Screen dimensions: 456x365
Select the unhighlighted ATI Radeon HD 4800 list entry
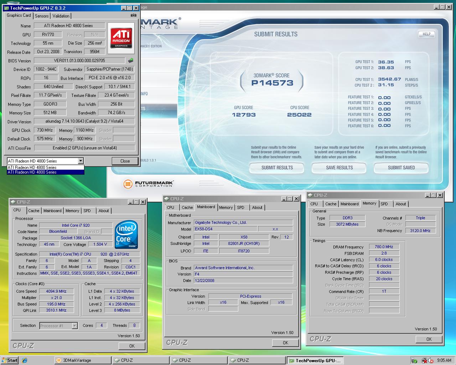pos(46,168)
